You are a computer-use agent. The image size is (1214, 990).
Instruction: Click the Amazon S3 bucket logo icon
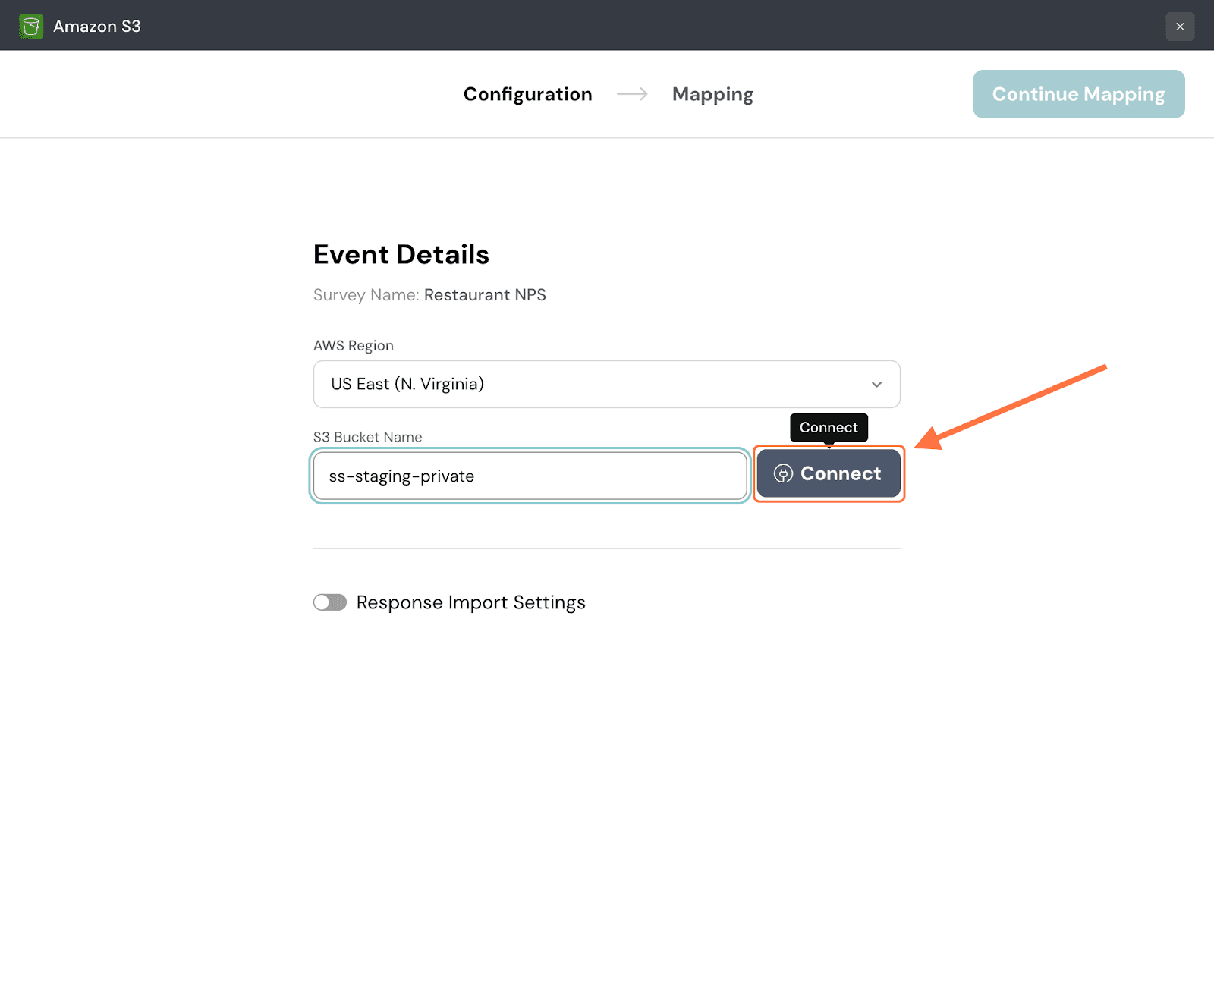[31, 27]
